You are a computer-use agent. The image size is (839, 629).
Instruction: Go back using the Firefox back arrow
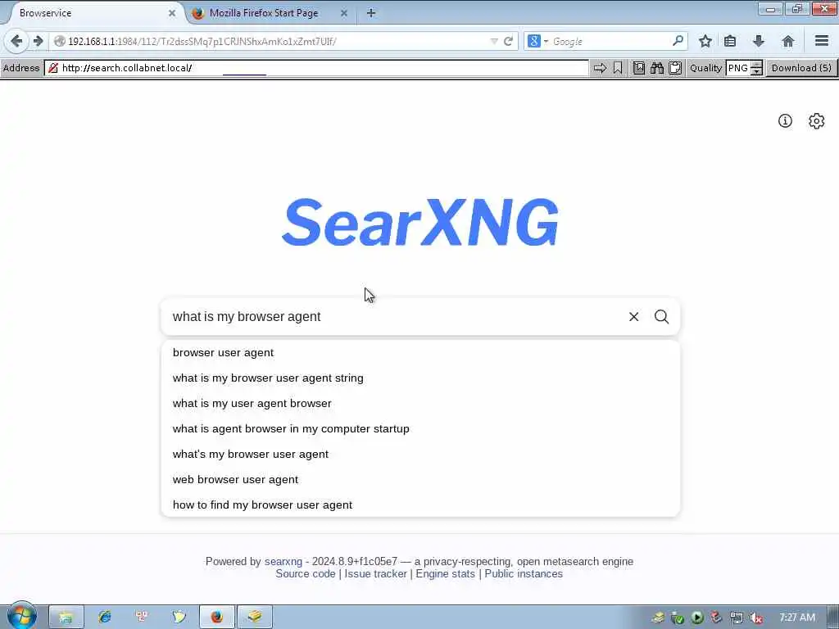[16, 41]
